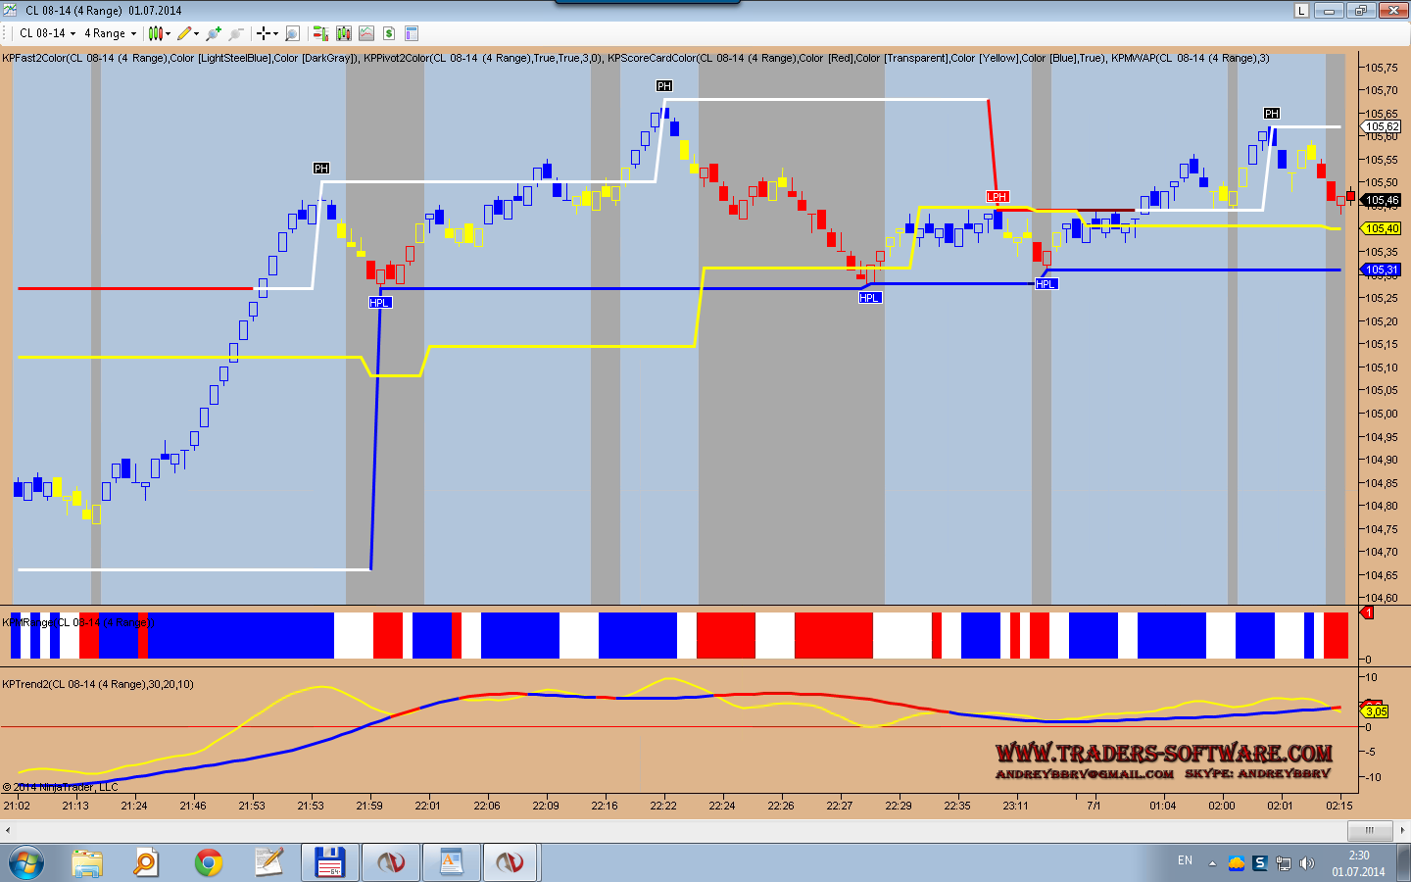The height and width of the screenshot is (882, 1411).
Task: Click the crosshair cursor tool icon
Action: [x=265, y=33]
